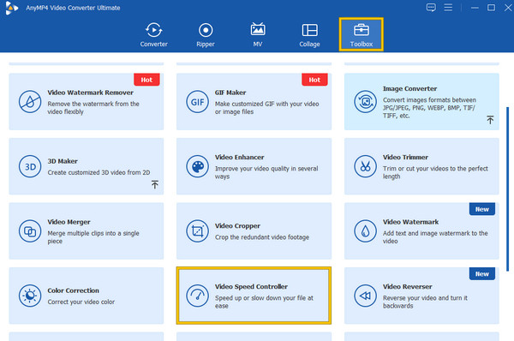This screenshot has width=514, height=341.
Task: Switch to the Ripper tab
Action: [x=206, y=35]
